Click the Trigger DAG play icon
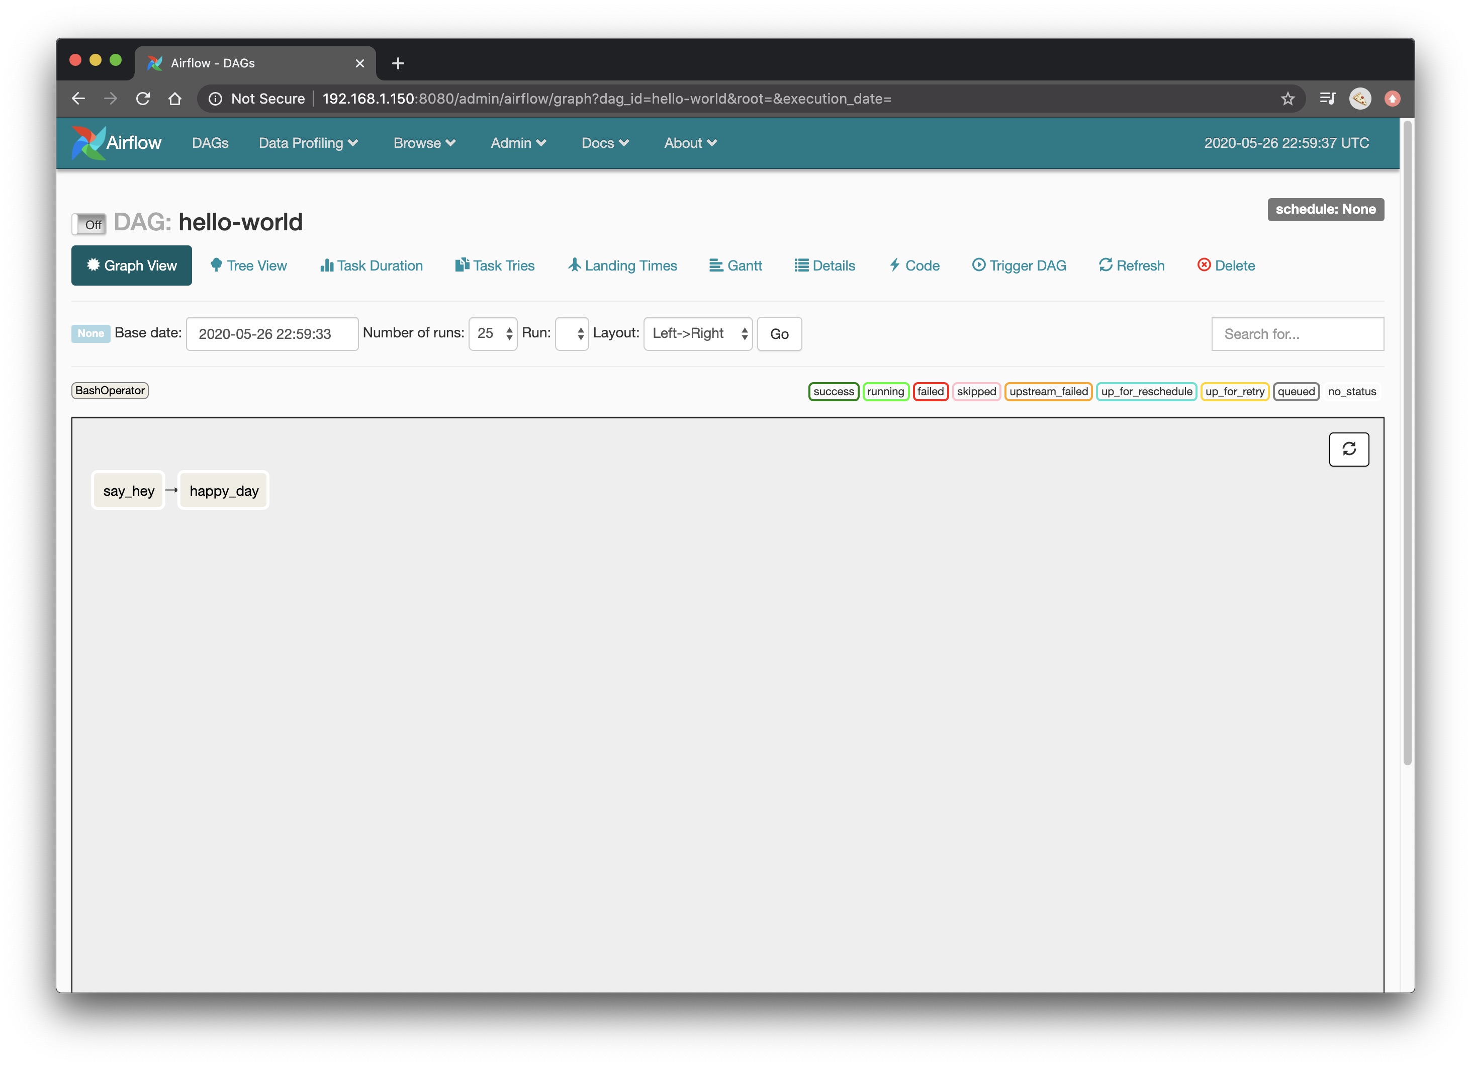Image resolution: width=1471 pixels, height=1067 pixels. pos(978,264)
